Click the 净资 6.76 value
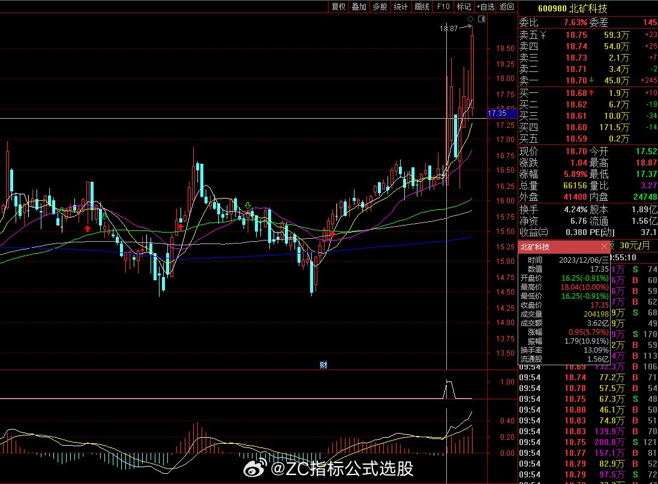 click(579, 221)
